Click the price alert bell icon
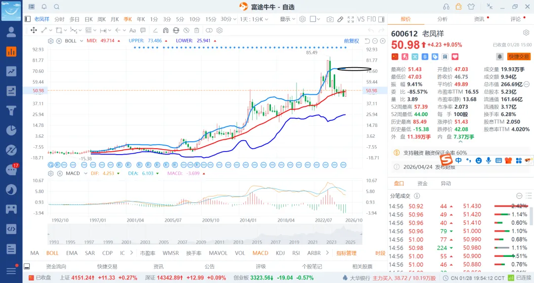This screenshot has width=534, height=283. 499,56
